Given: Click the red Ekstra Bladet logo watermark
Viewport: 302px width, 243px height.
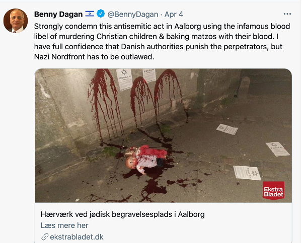Looking at the screenshot, I should [273, 191].
